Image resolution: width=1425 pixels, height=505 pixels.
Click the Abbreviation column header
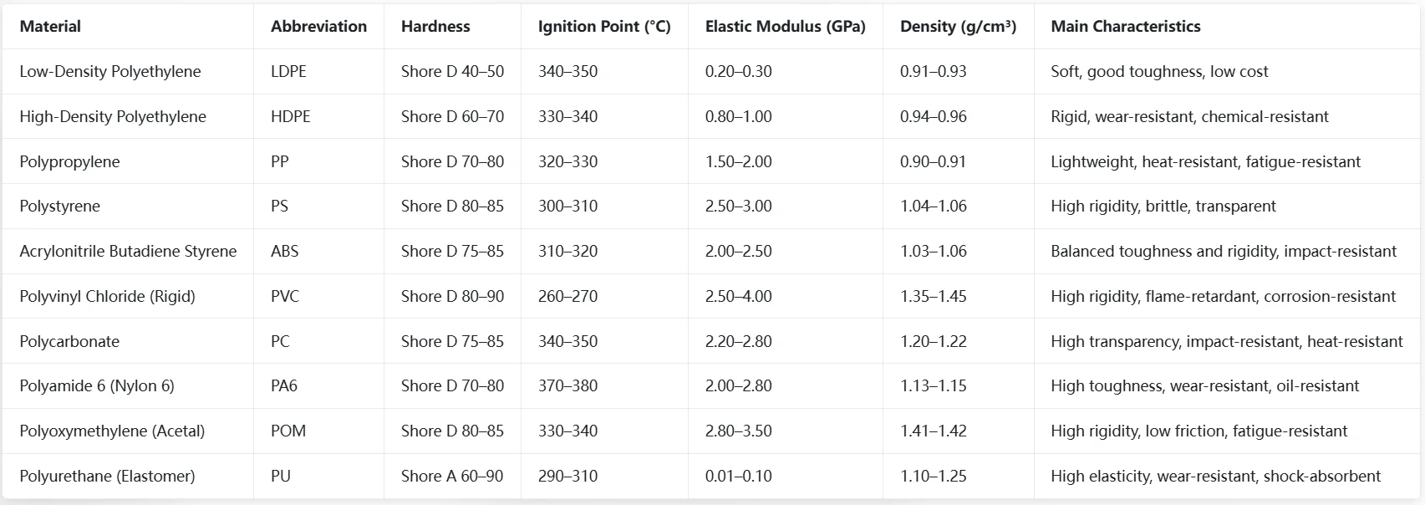click(318, 27)
